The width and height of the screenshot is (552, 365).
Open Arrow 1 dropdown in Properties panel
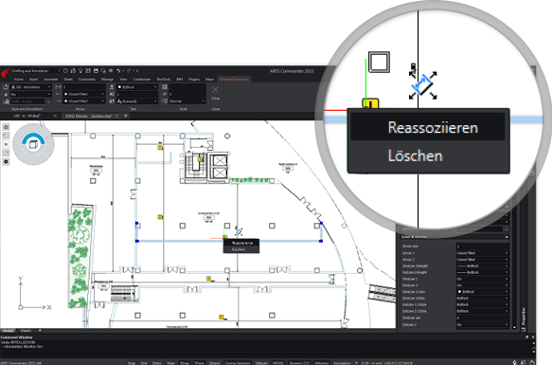(482, 253)
